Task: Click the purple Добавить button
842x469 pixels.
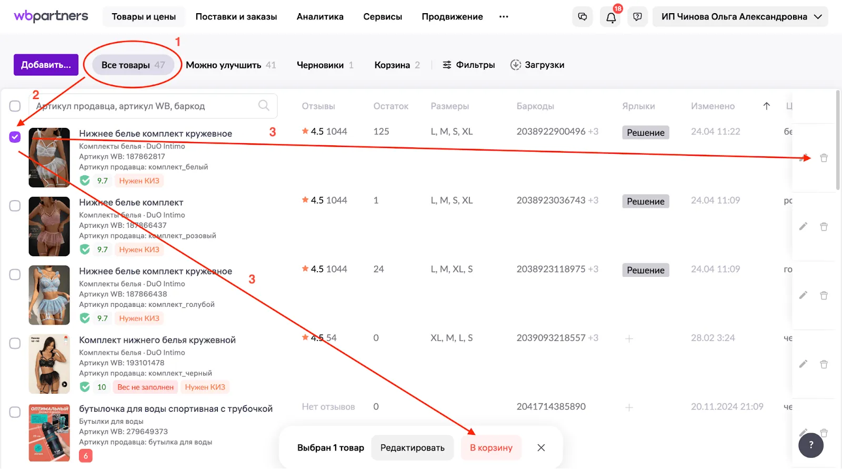Action: 46,65
